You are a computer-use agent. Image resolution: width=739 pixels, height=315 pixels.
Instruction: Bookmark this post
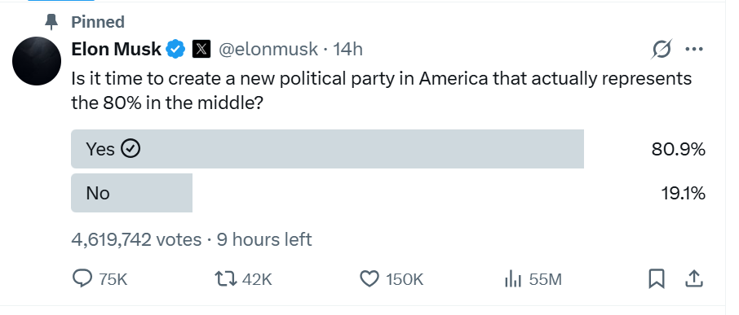point(657,279)
